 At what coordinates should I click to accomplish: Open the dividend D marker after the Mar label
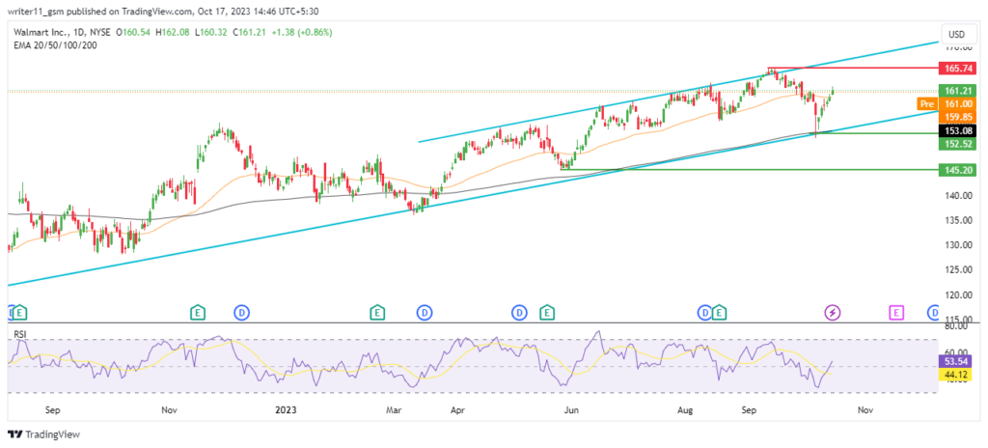[425, 312]
